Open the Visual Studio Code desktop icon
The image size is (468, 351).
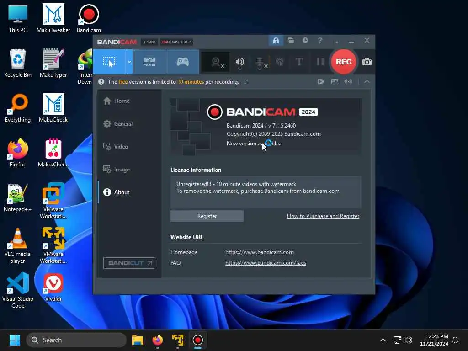click(18, 290)
